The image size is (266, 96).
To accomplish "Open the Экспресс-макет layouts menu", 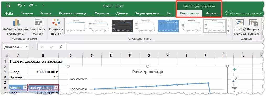I will [x=38, y=27].
